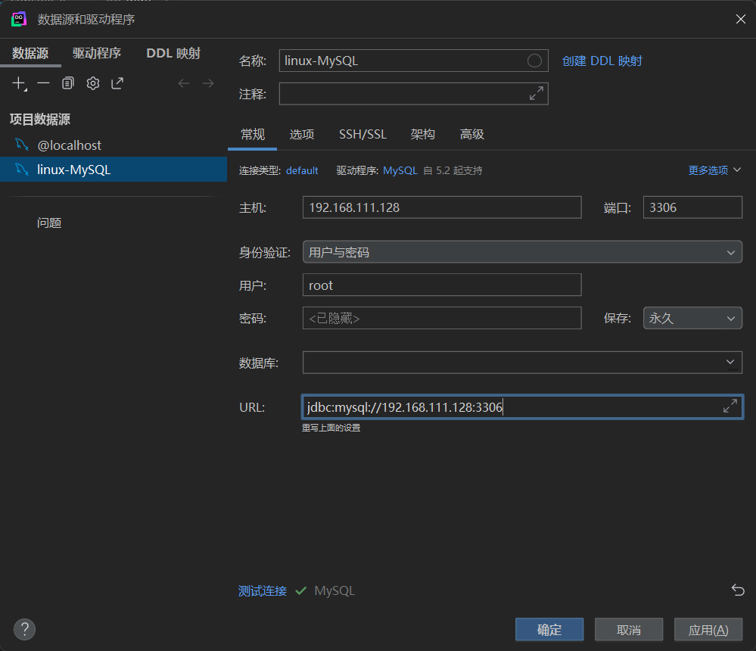Click MySQL driver link
The image size is (756, 651).
pyautogui.click(x=400, y=171)
